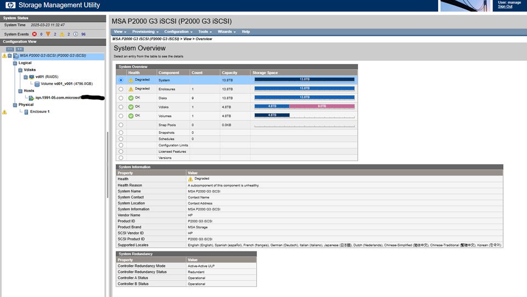Click the enclosure icon beside Enclosure 1
The image size is (527, 297).
[x=26, y=112]
